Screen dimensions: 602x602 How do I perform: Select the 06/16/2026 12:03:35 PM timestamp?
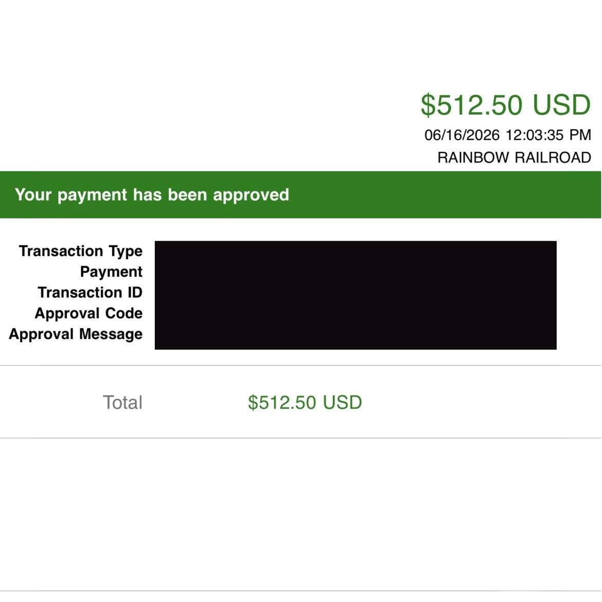(x=507, y=135)
